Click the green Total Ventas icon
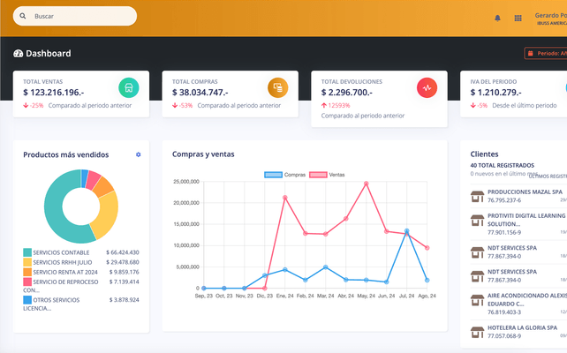Viewport: 567px width, 353px height. 129,87
